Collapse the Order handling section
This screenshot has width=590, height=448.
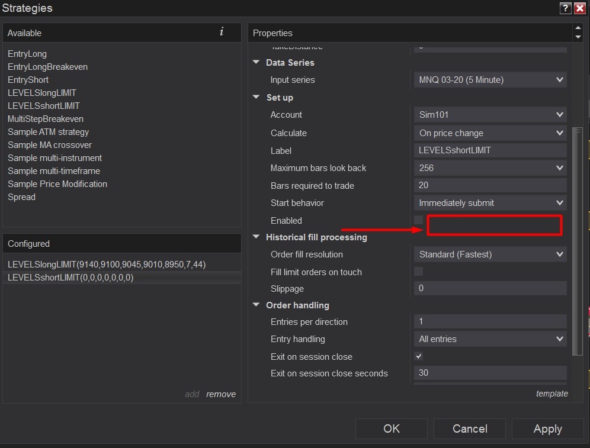point(256,305)
